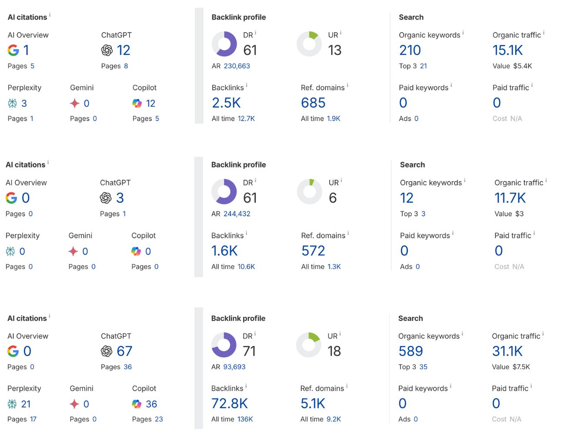The width and height of the screenshot is (587, 435).
Task: Click the ChatGPT icon next to value 12
Action: click(x=107, y=50)
